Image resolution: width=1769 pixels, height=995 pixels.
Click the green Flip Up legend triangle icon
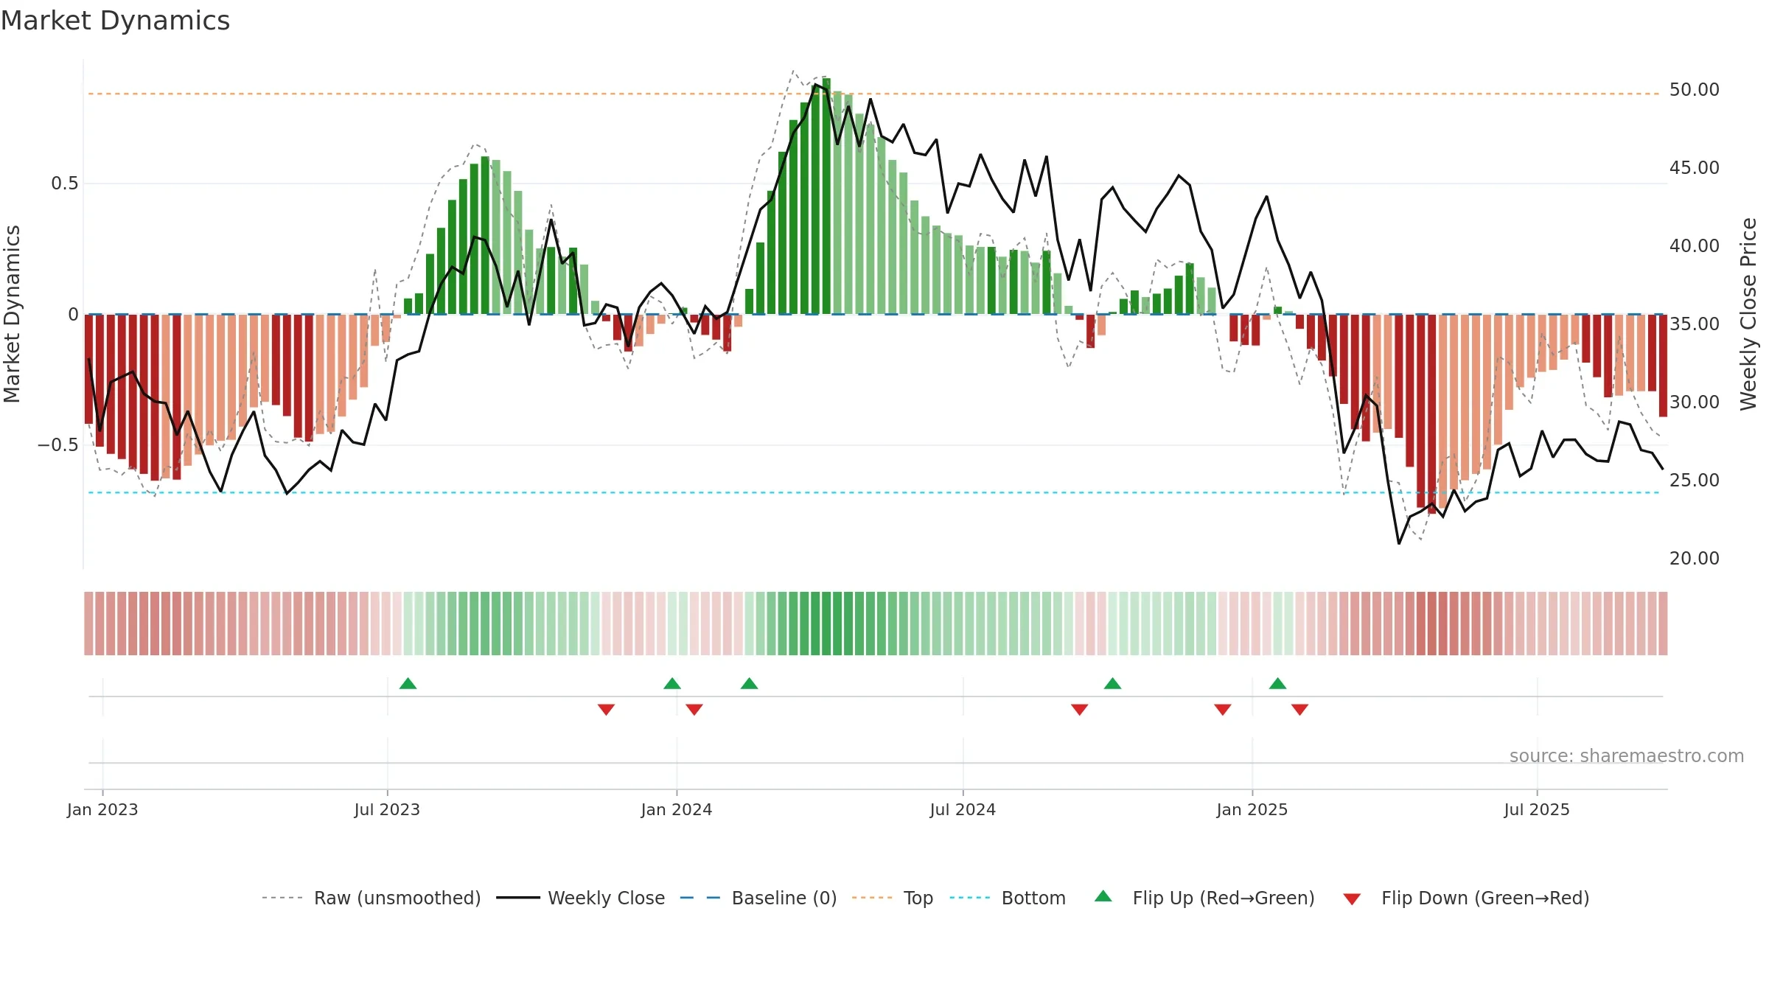[1103, 896]
